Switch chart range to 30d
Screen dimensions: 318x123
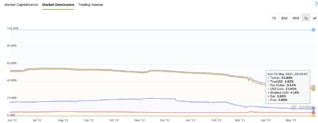[x=284, y=18]
